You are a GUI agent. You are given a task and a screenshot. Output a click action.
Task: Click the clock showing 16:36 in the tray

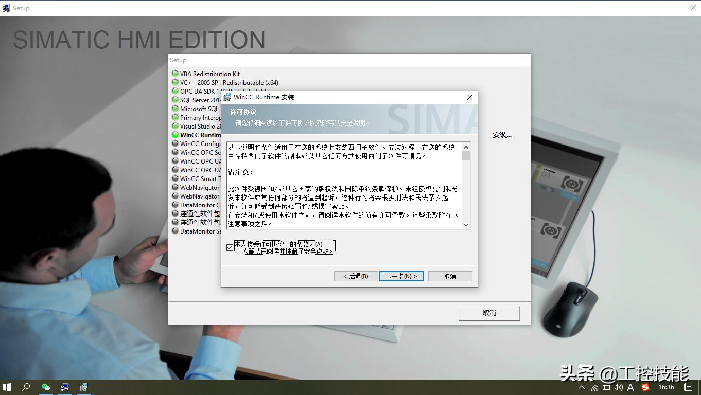[x=665, y=387]
